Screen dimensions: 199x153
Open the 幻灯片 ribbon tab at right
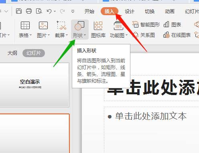click(192, 12)
